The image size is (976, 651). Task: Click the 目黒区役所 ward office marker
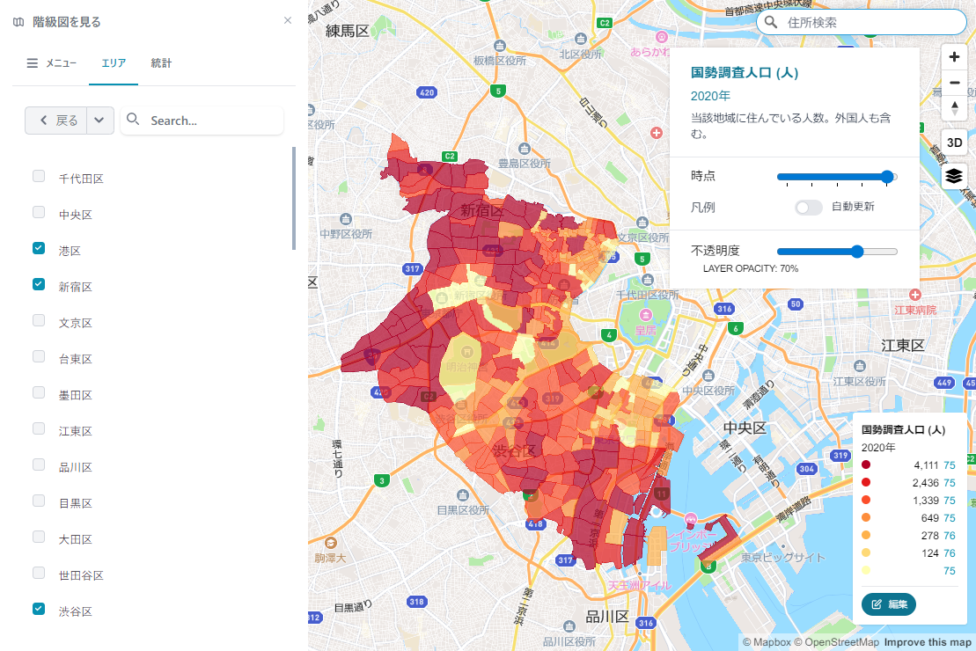pos(463,495)
